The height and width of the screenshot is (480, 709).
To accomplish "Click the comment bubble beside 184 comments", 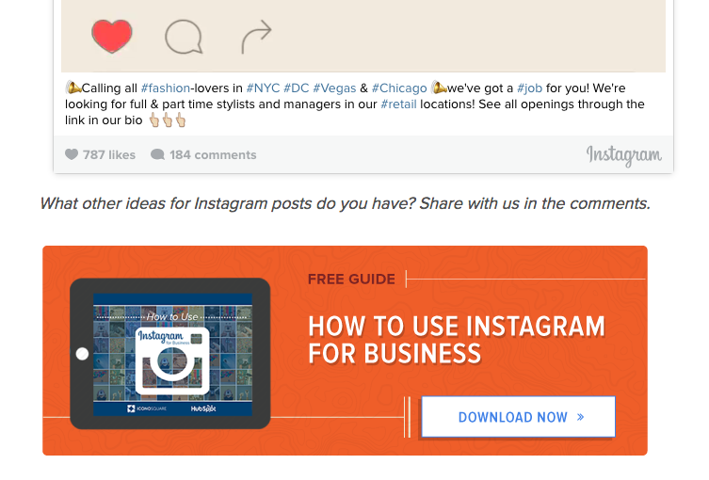I will (157, 155).
